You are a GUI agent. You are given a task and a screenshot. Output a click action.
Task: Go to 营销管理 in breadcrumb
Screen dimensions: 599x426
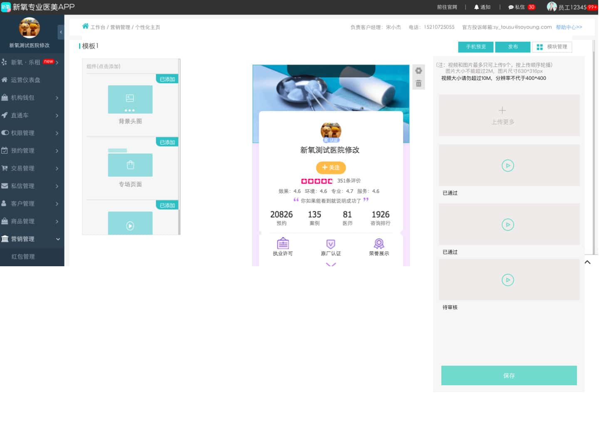(x=120, y=27)
